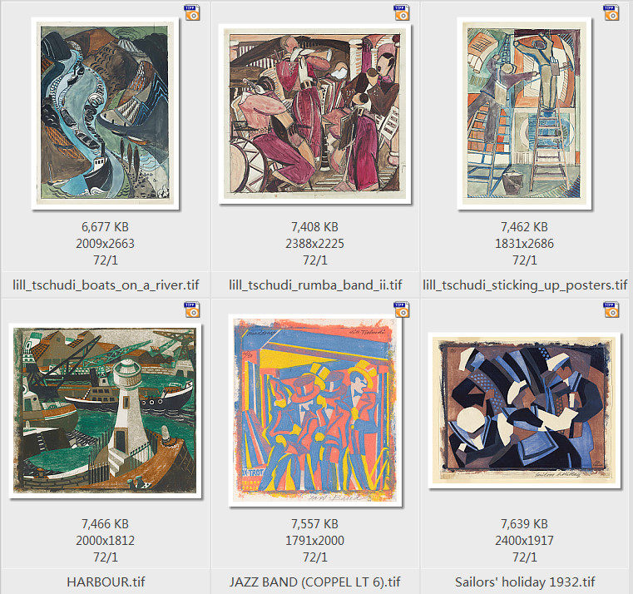Click the HARBOUR.tif filename label
This screenshot has height=594, width=633.
pos(106,582)
